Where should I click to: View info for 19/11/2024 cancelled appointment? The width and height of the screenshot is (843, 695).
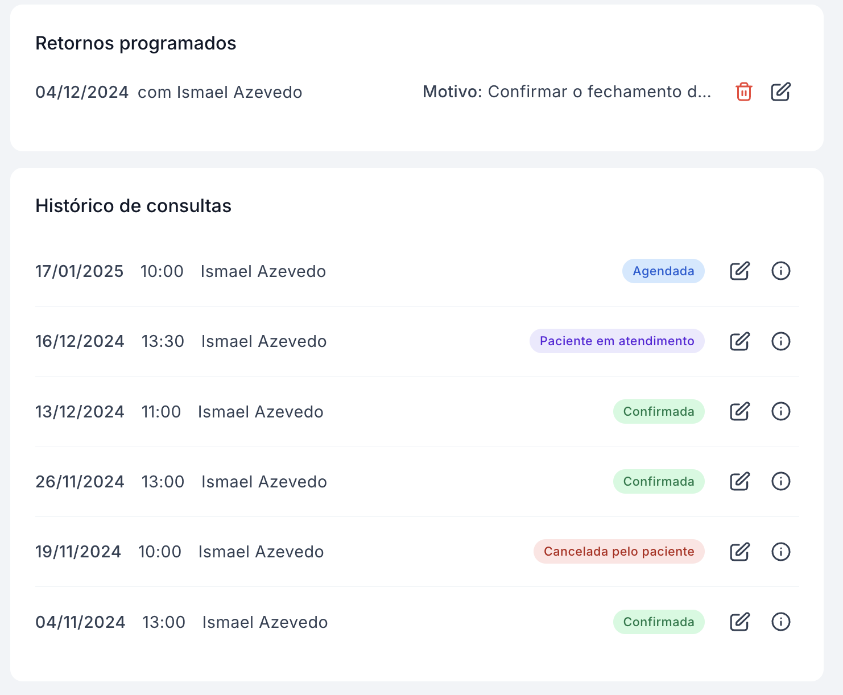[x=780, y=552]
